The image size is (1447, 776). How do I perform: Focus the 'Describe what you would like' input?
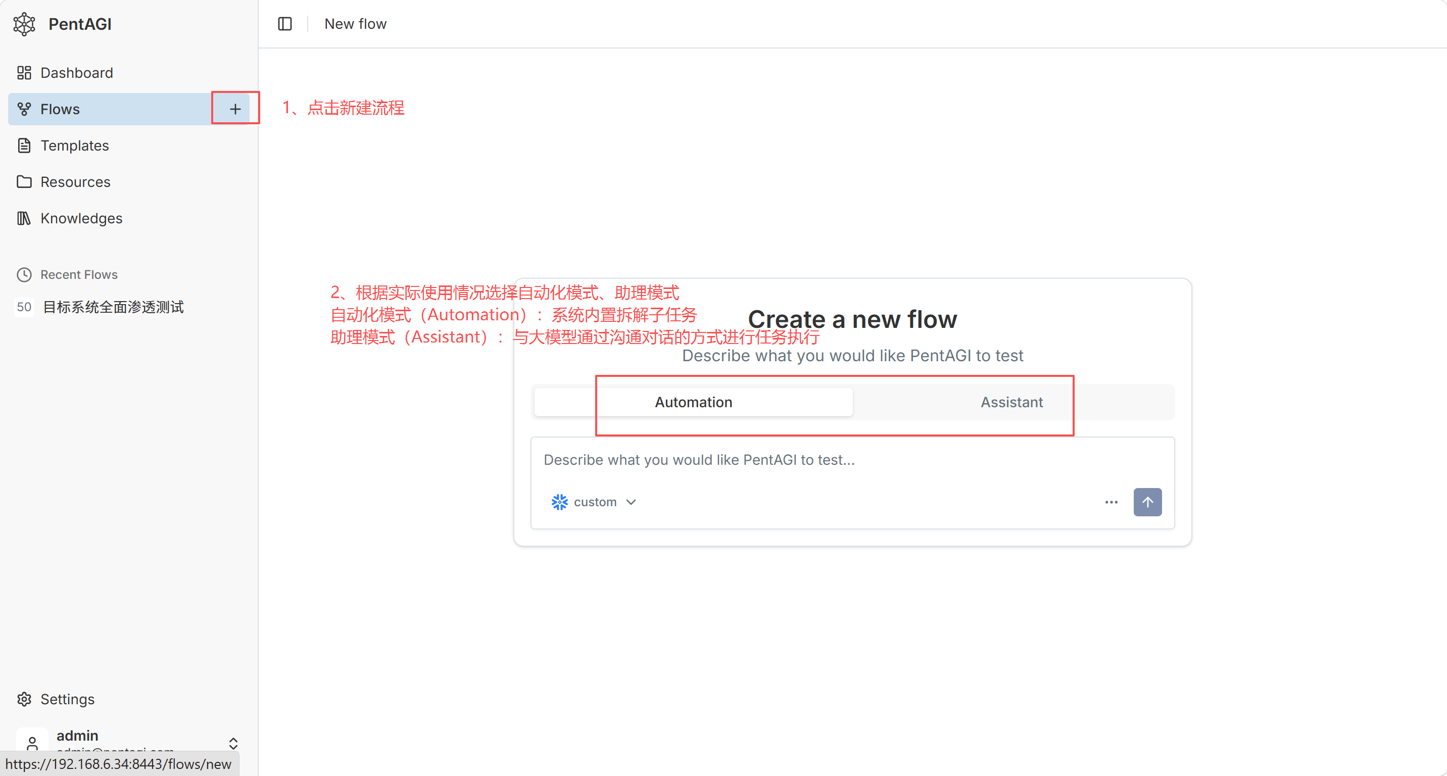[x=853, y=460]
